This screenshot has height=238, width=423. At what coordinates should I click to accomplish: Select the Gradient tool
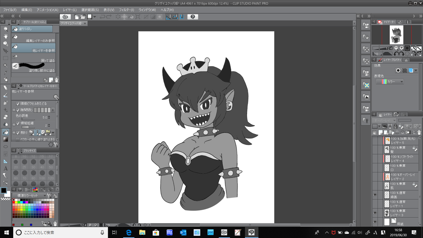[6, 139]
